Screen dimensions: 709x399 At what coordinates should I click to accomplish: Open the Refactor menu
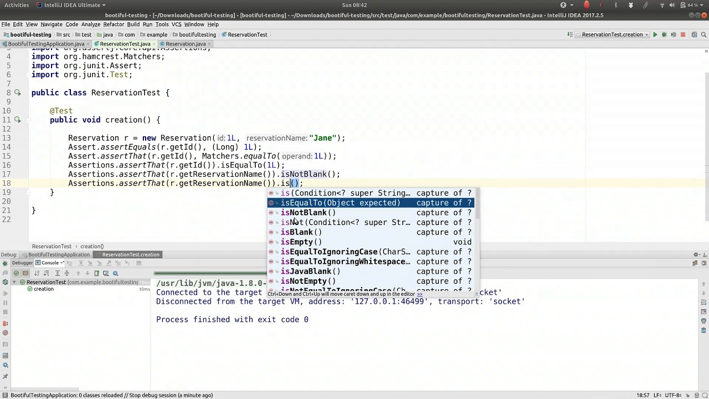pos(114,24)
